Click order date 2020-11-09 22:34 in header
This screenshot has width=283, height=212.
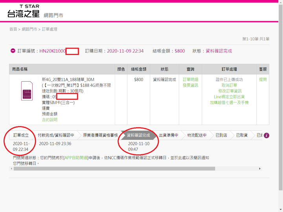click(125, 51)
